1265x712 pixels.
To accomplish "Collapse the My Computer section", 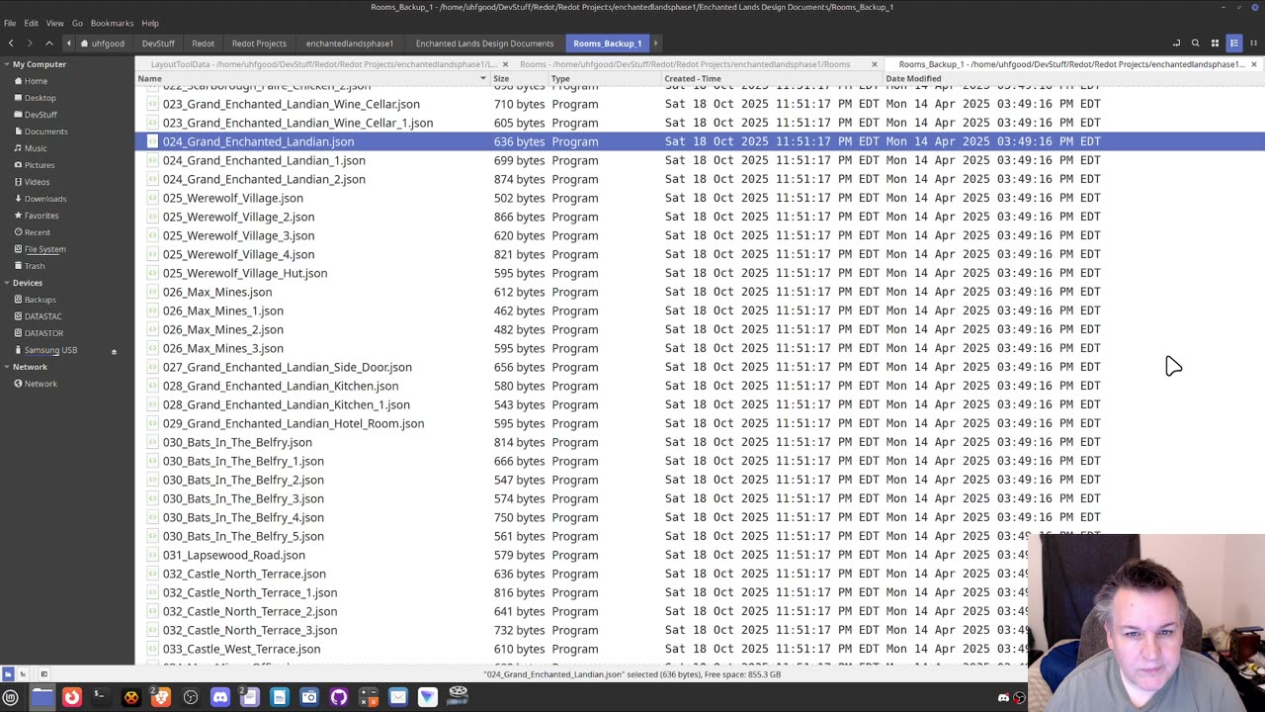I will [6, 64].
